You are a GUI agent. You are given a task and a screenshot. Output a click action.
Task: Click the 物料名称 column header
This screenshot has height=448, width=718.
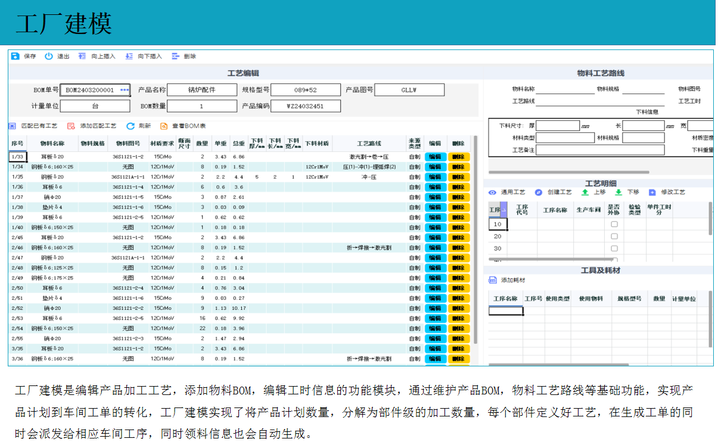click(x=52, y=144)
